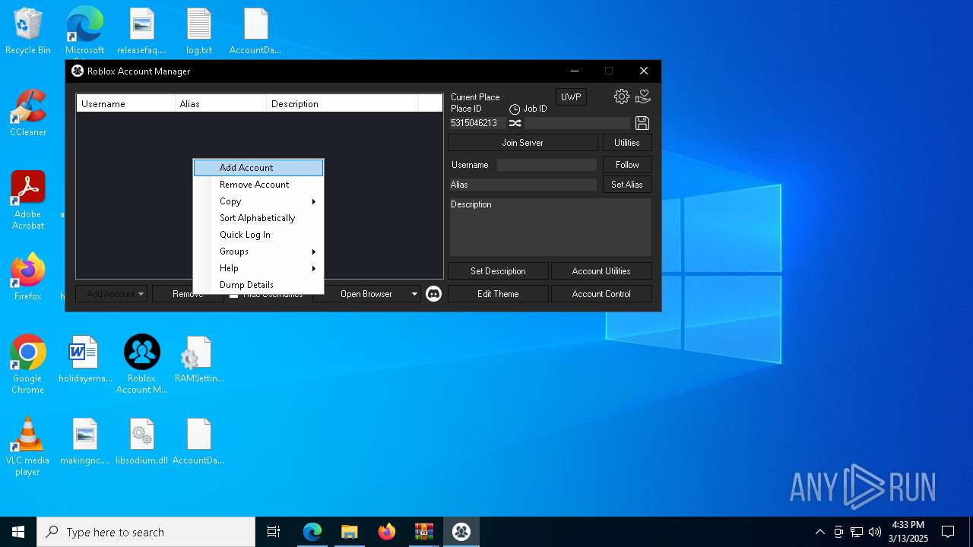The width and height of the screenshot is (973, 547).
Task: Click the clock icon beside Job ID
Action: point(515,109)
